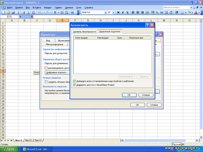Expand the help question box dropdown
The image size is (203, 152).
[x=191, y=8]
